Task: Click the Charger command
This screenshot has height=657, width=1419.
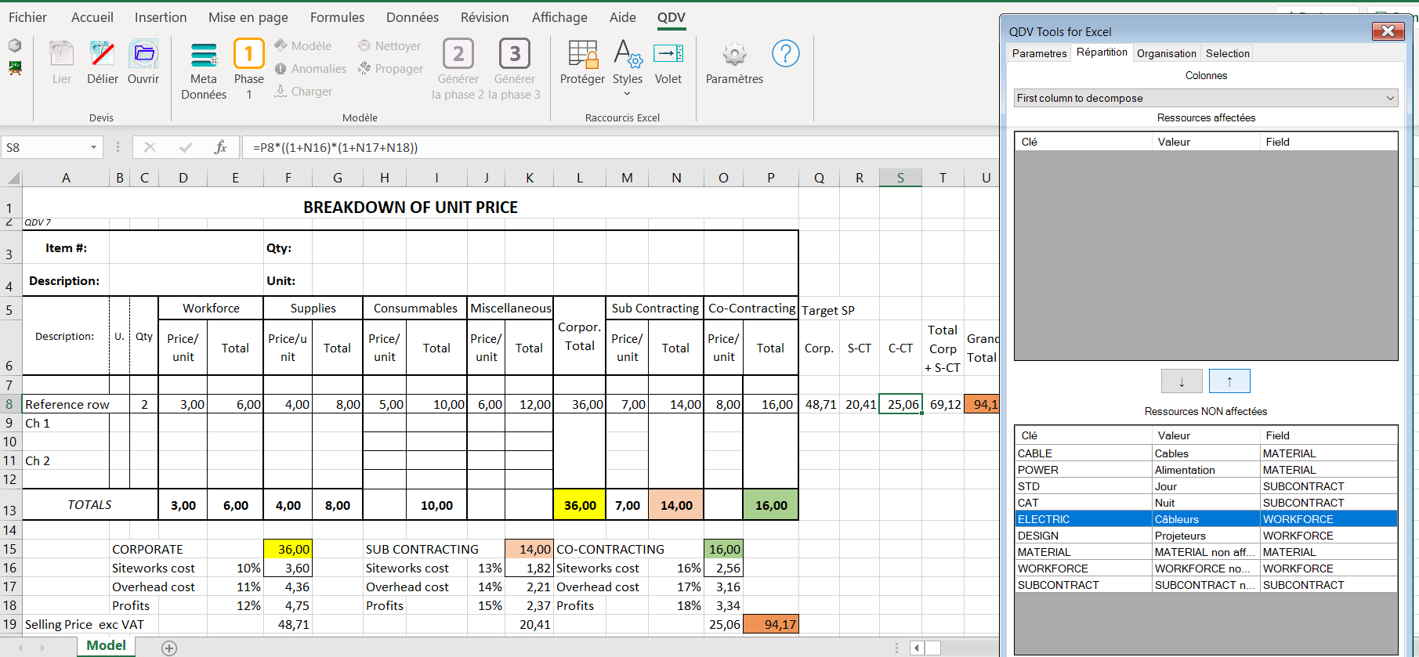Action: [303, 92]
